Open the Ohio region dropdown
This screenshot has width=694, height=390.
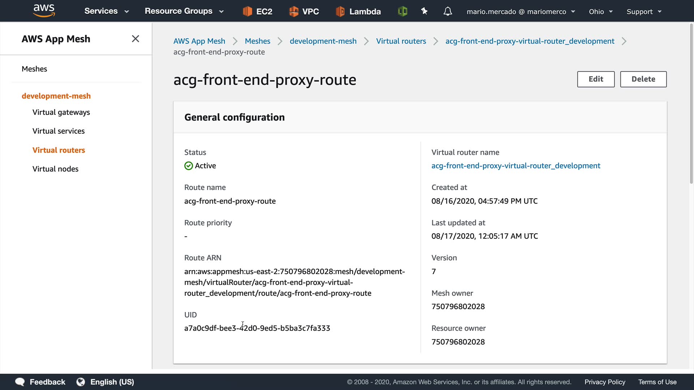[600, 12]
